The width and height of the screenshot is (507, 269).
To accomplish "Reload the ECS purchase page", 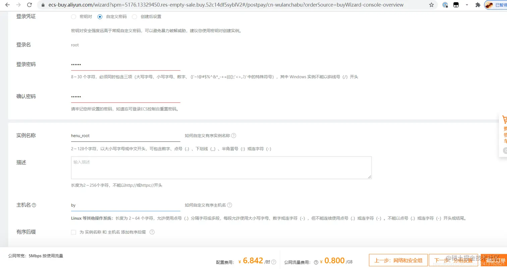I will click(30, 5).
